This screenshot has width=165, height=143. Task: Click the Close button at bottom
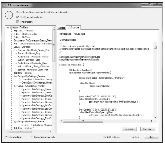click(151, 137)
